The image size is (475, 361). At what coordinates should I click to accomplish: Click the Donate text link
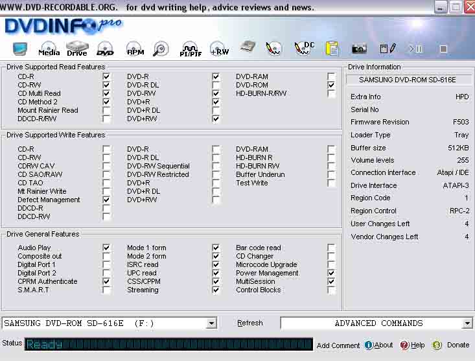[458, 345]
